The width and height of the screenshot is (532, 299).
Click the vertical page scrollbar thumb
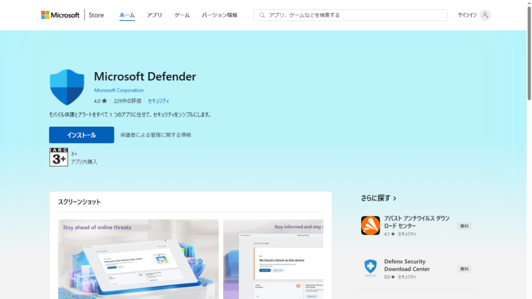pos(529,52)
